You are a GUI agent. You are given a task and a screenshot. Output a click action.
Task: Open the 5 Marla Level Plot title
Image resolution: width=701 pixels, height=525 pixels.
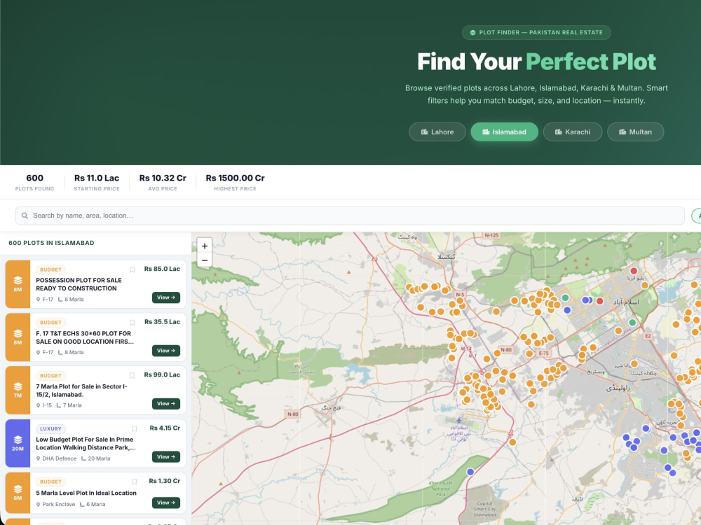pos(86,493)
